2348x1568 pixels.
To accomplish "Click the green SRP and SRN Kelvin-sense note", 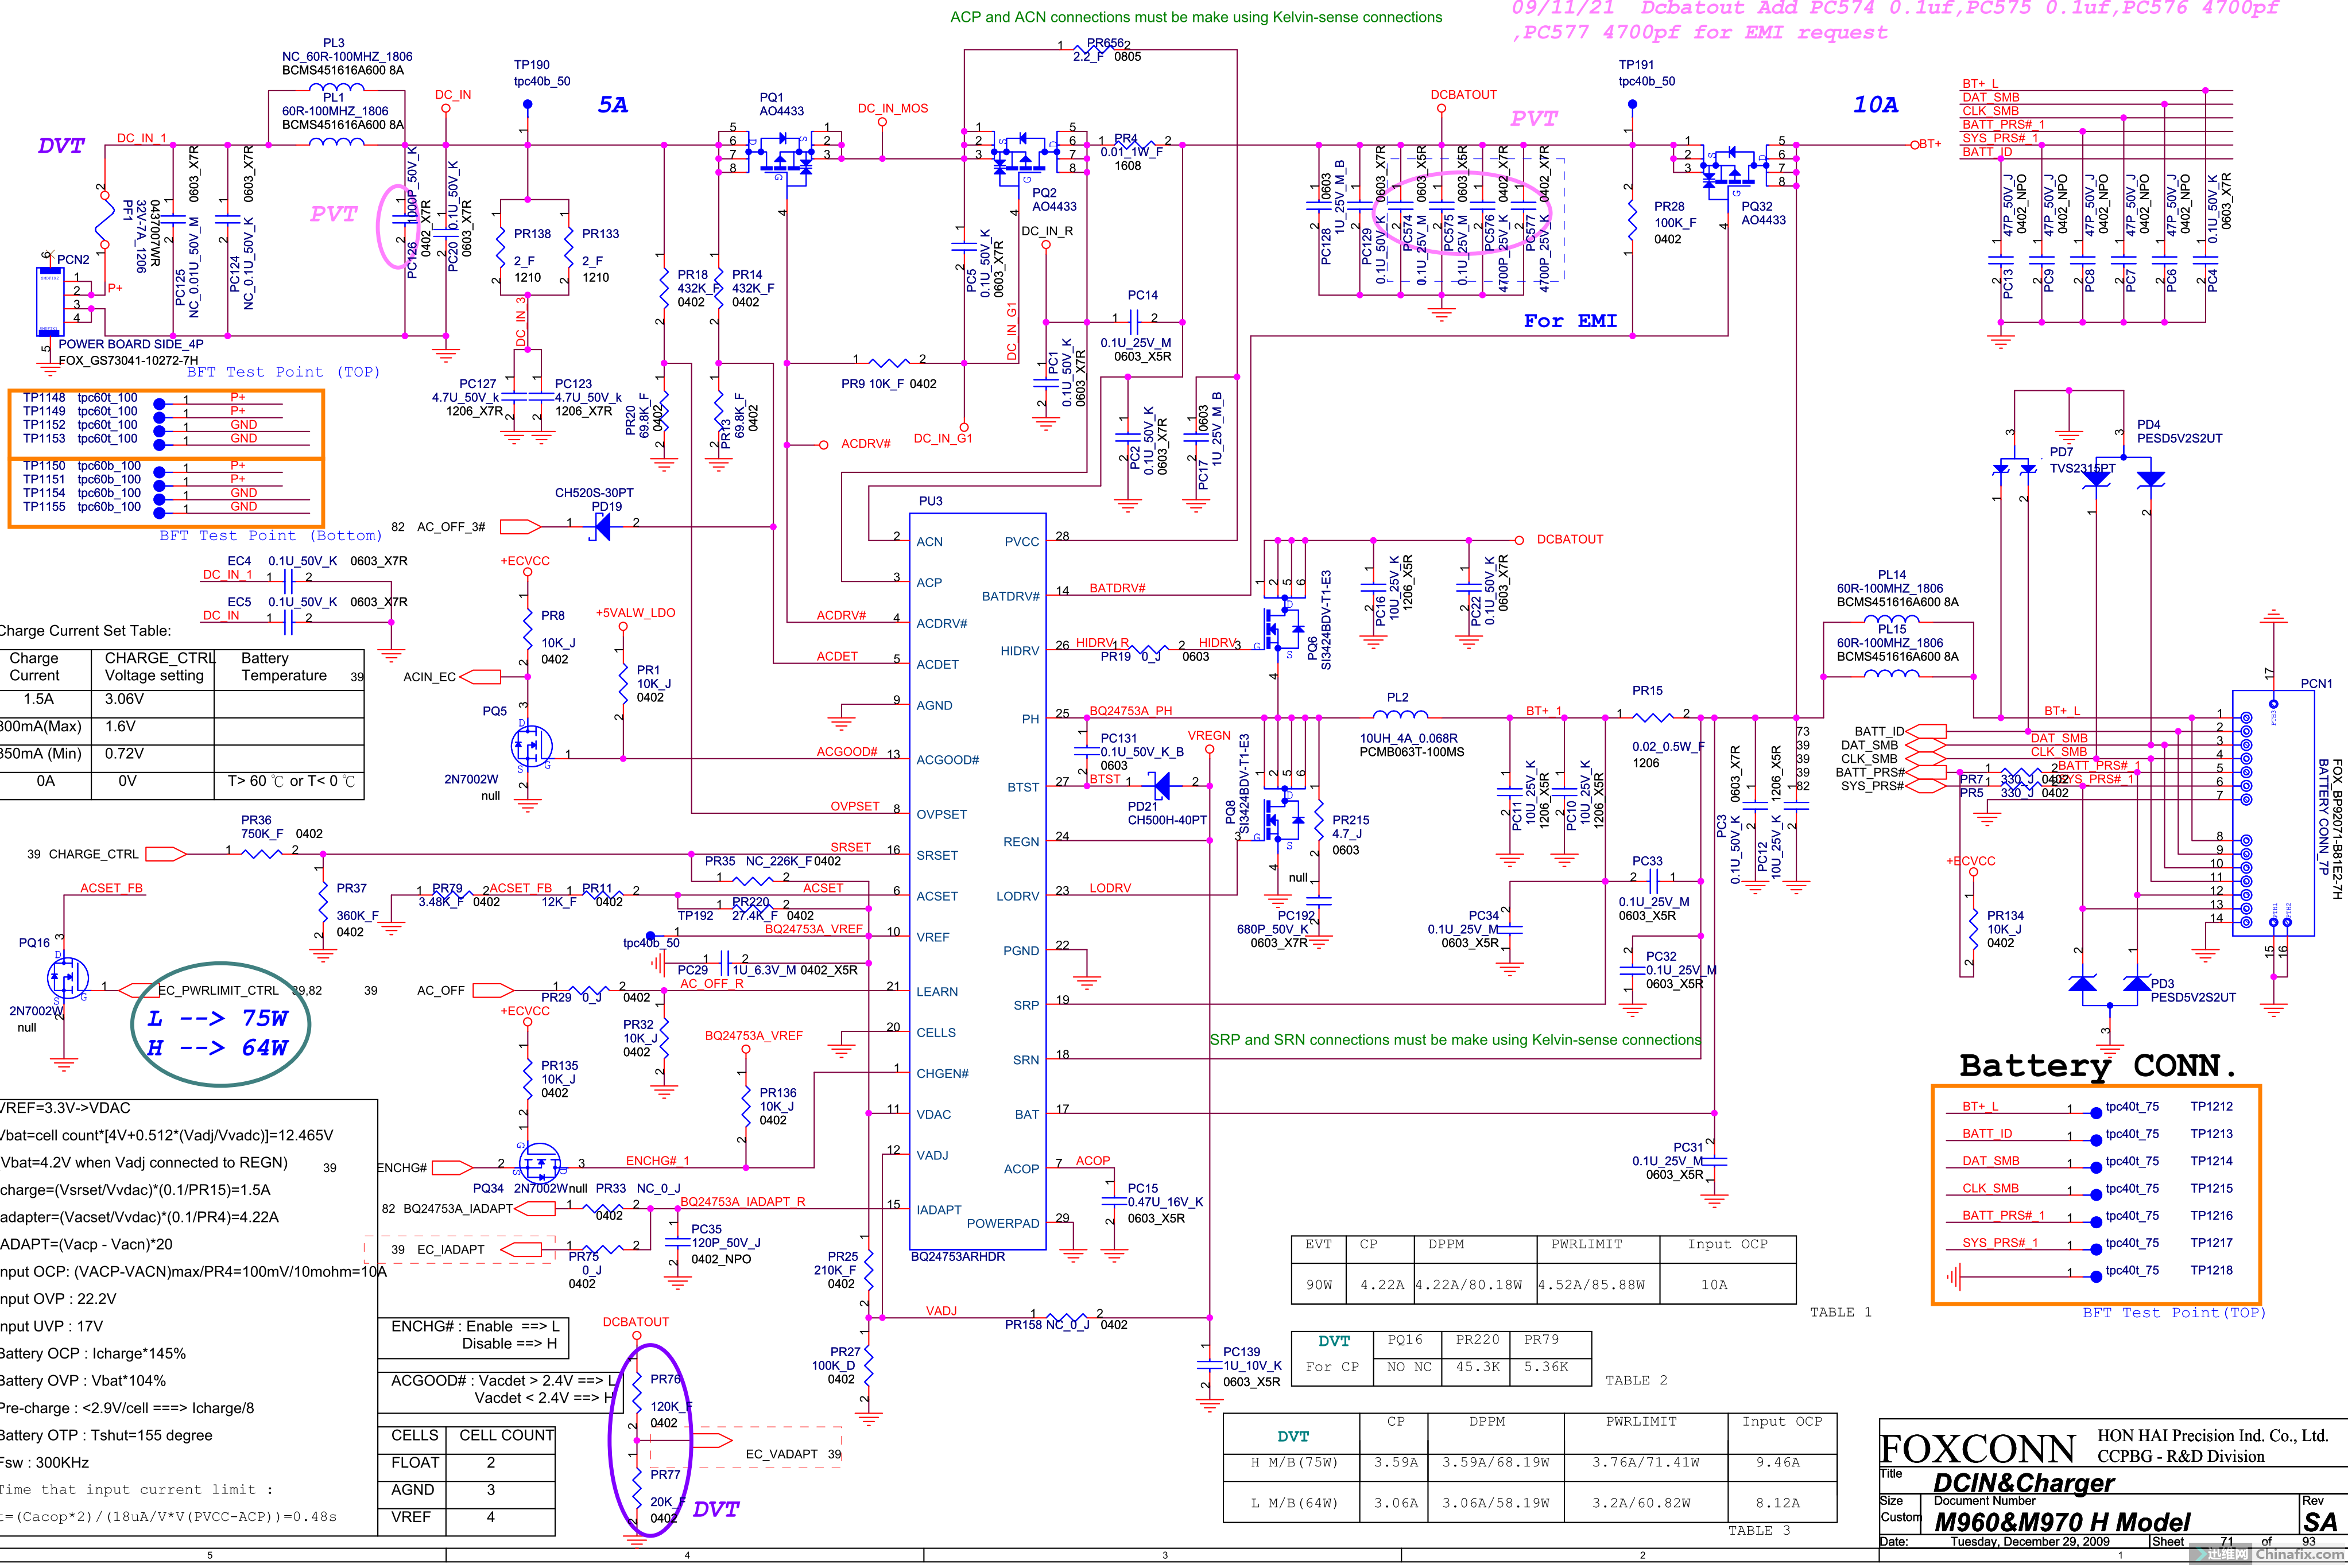I will coord(1455,1040).
